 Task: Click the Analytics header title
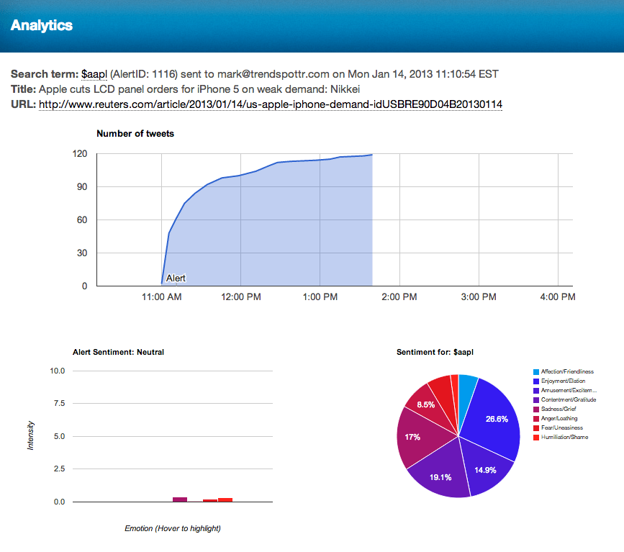(x=42, y=25)
